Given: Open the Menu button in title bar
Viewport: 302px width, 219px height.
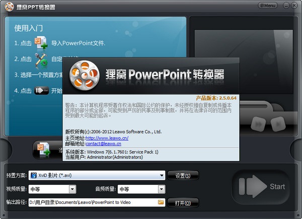Looking at the screenshot, I should [268, 6].
